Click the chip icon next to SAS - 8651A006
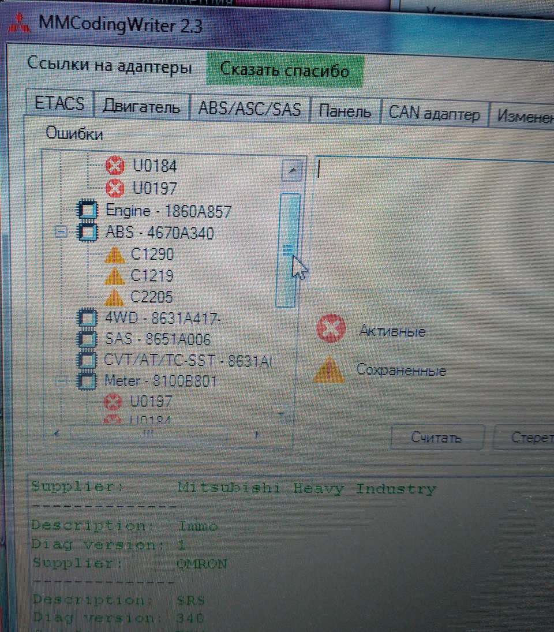554x632 pixels. click(x=87, y=339)
